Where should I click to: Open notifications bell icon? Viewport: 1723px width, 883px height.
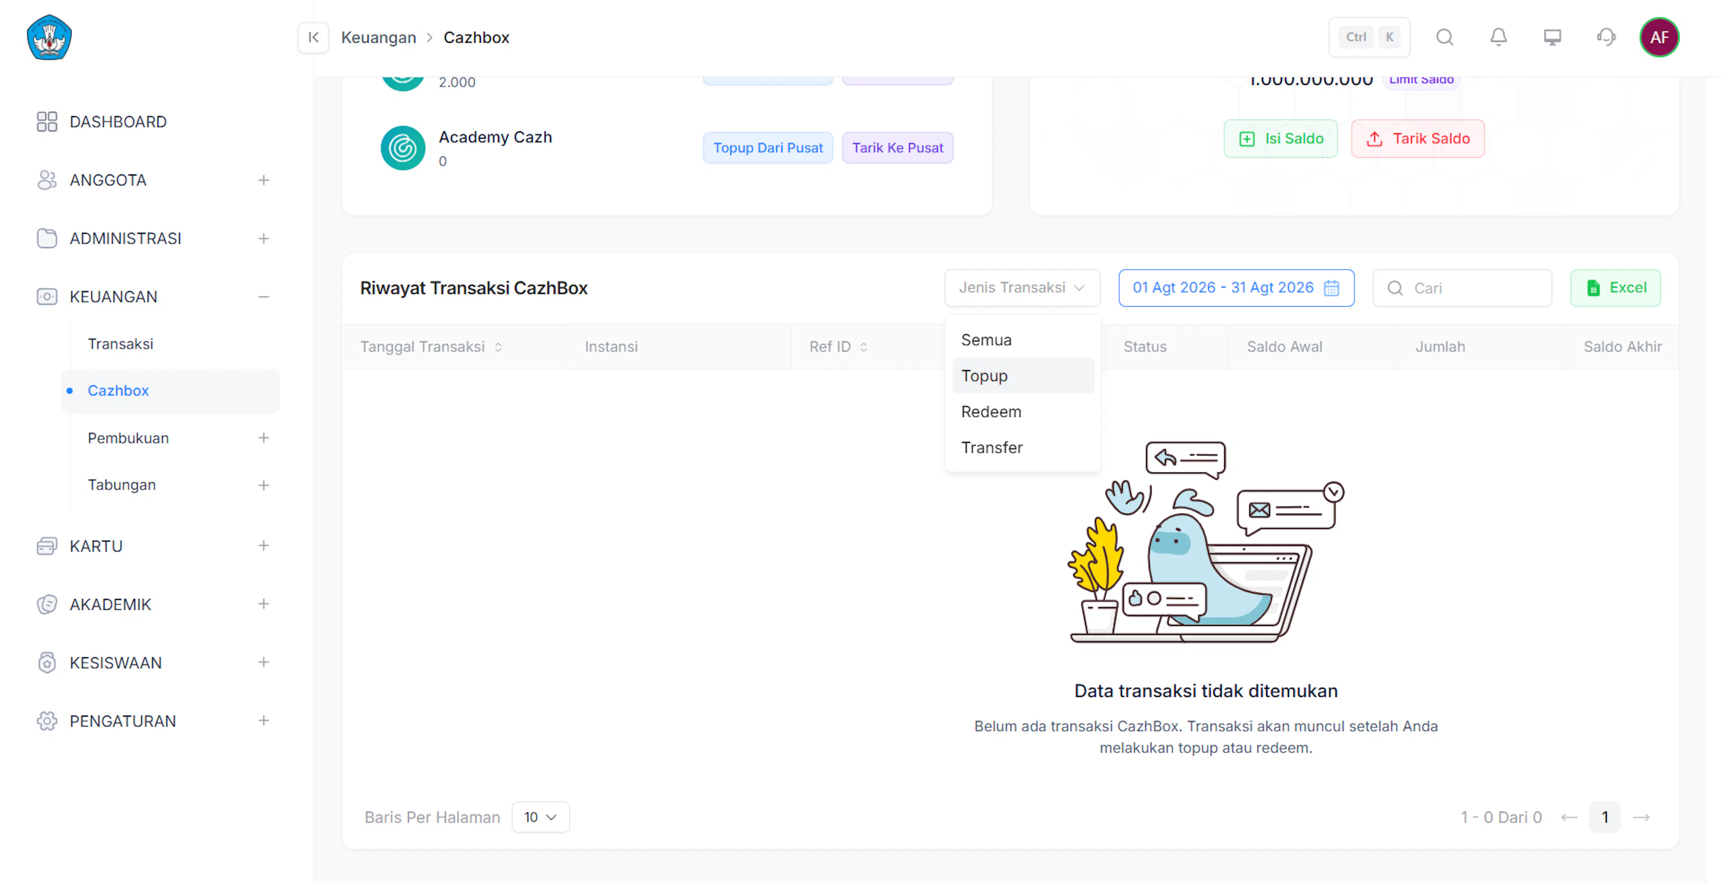point(1498,37)
